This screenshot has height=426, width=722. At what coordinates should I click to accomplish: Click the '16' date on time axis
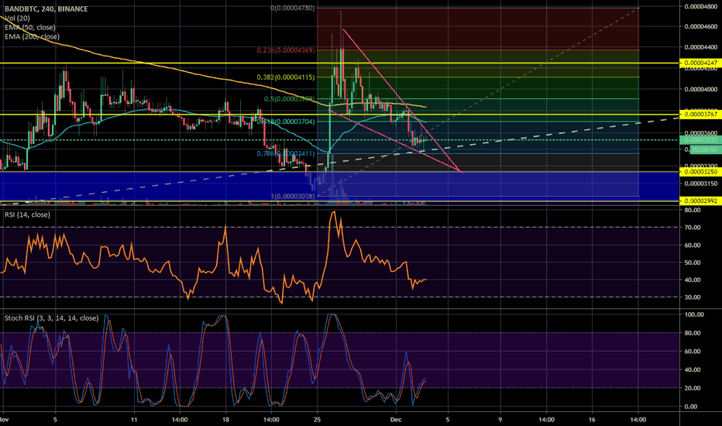click(x=592, y=420)
